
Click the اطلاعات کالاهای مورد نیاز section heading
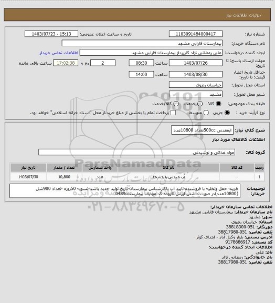(238, 139)
